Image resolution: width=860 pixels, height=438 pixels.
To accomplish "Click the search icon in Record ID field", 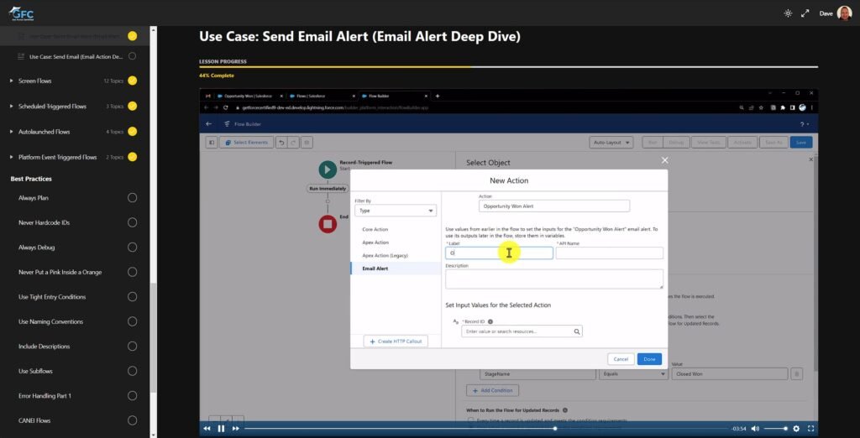I will [576, 331].
